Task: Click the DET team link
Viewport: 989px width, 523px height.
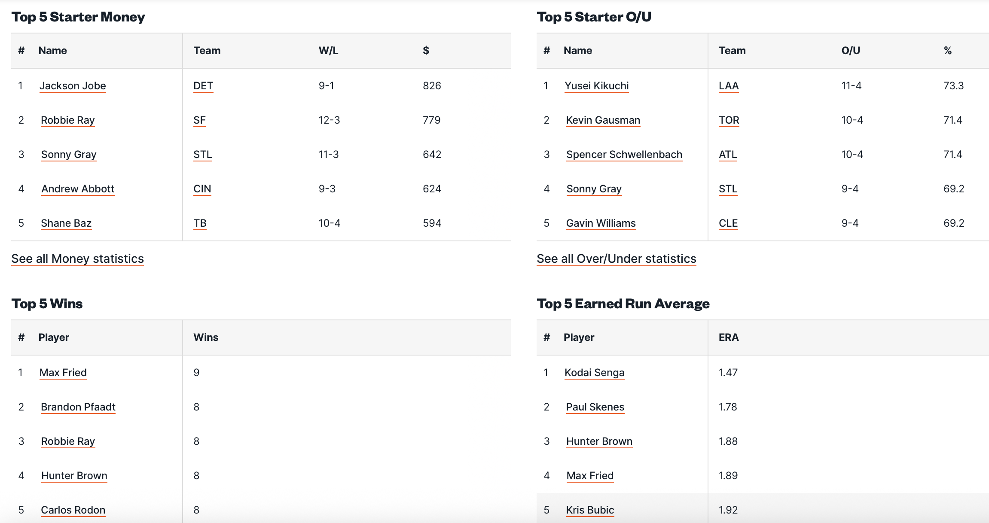Action: point(203,86)
